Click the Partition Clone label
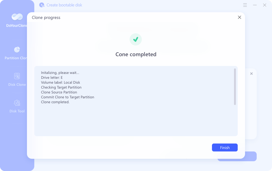 [16, 58]
